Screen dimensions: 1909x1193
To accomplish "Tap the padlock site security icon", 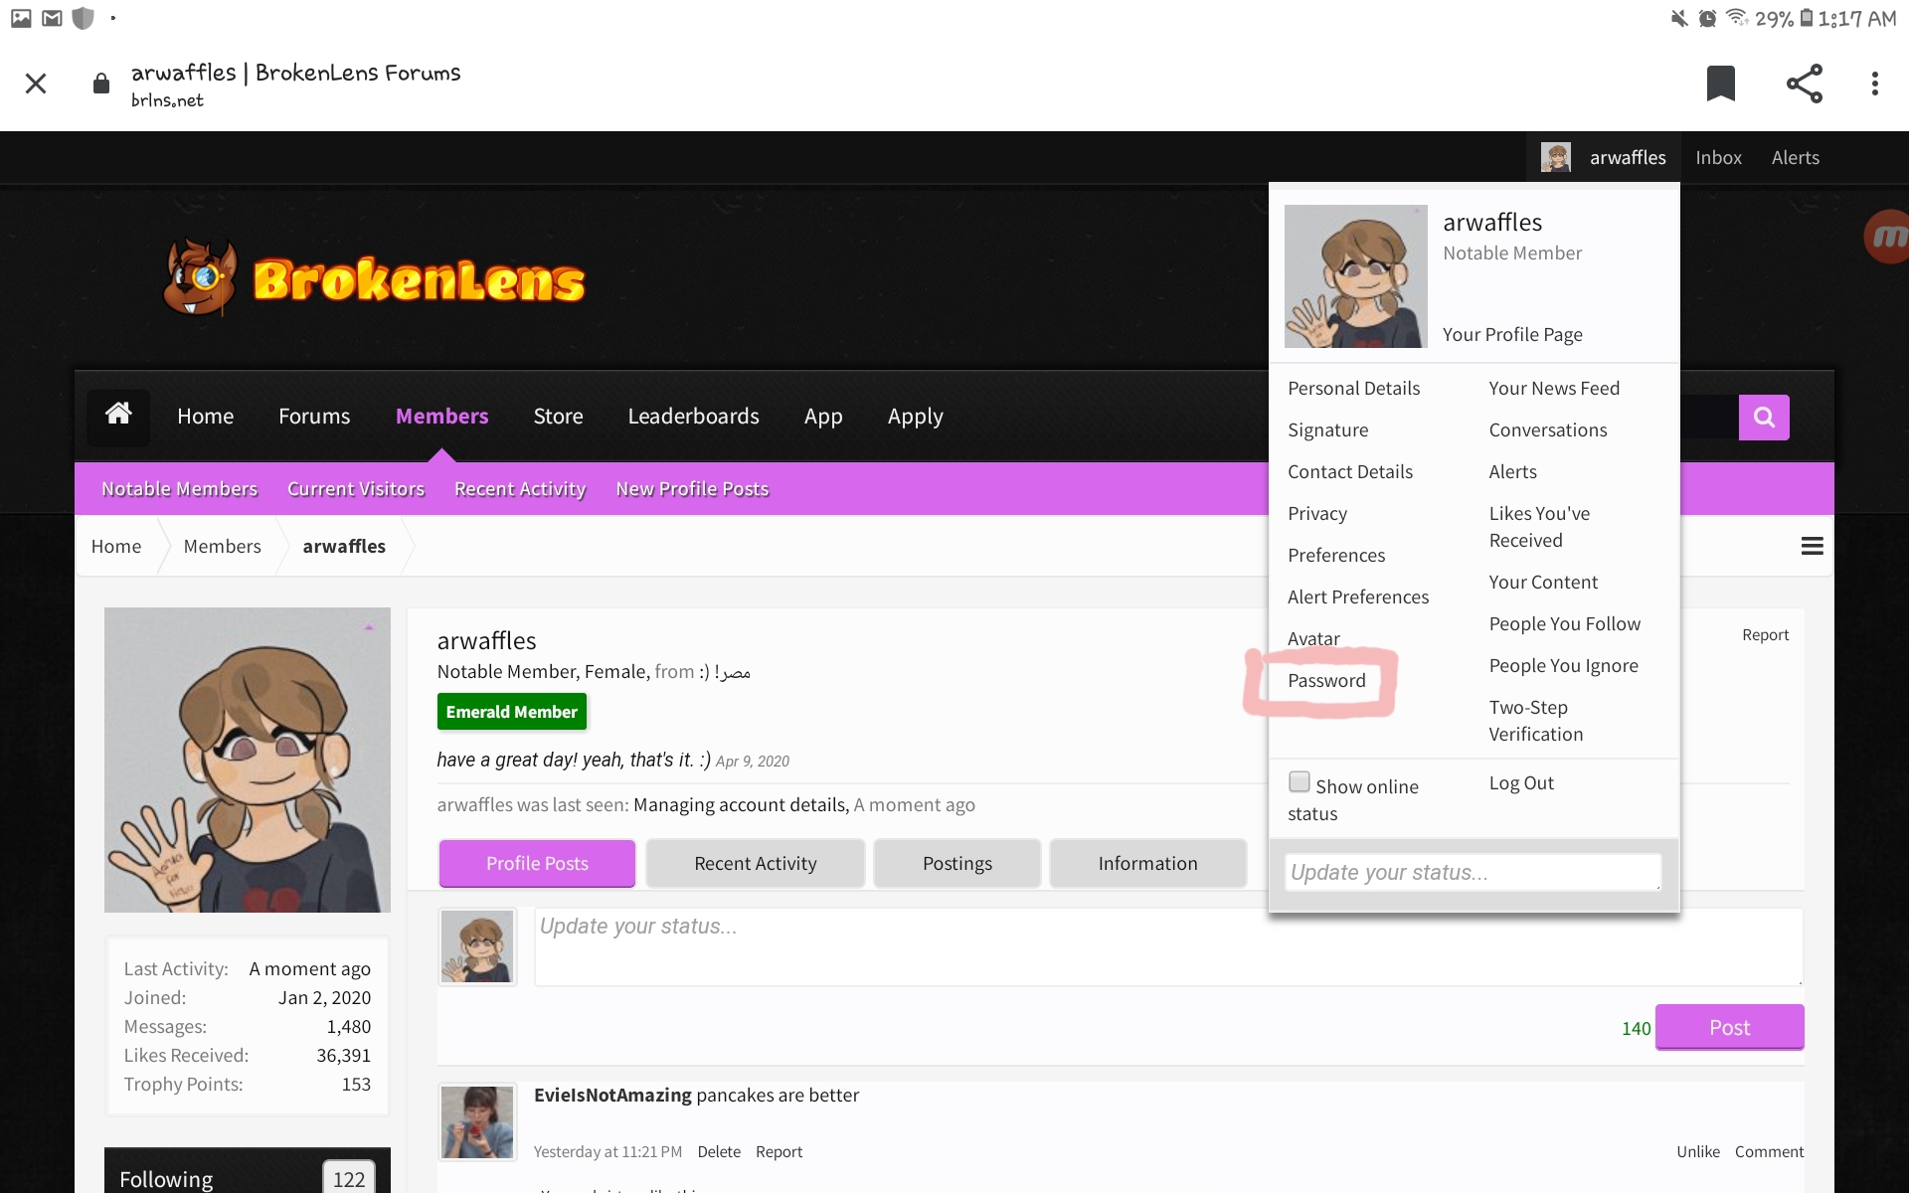I will [x=100, y=84].
